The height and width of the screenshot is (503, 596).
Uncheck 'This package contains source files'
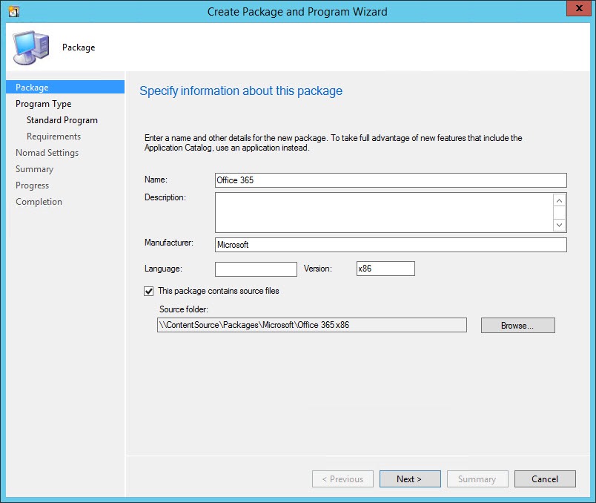[x=149, y=291]
